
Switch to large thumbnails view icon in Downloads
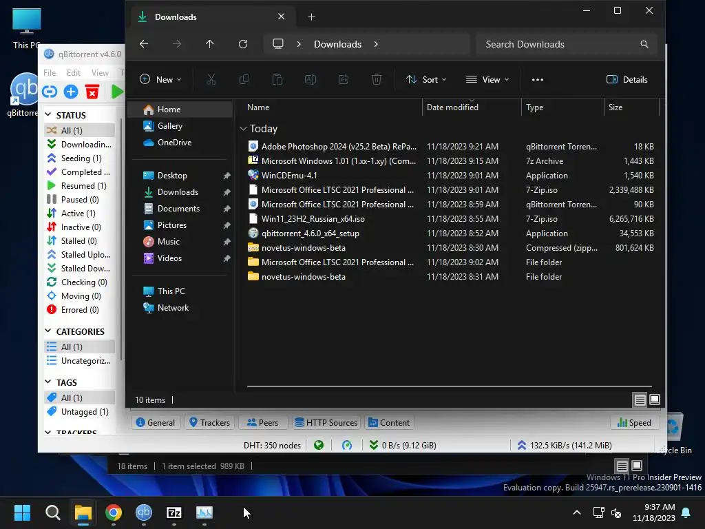point(655,400)
